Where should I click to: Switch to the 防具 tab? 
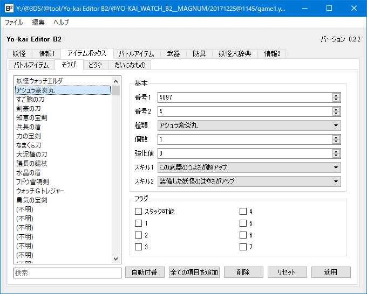click(199, 54)
